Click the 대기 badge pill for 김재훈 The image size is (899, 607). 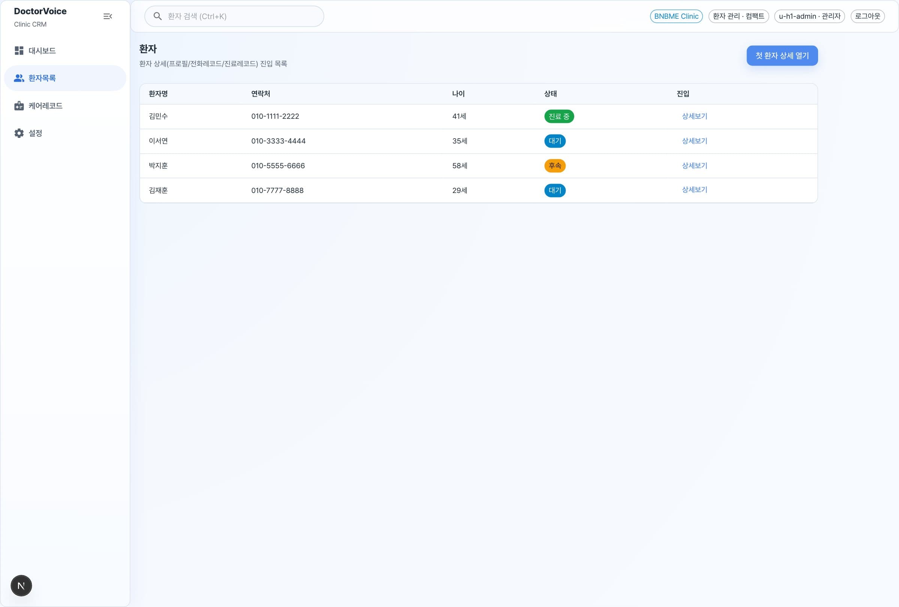(555, 190)
